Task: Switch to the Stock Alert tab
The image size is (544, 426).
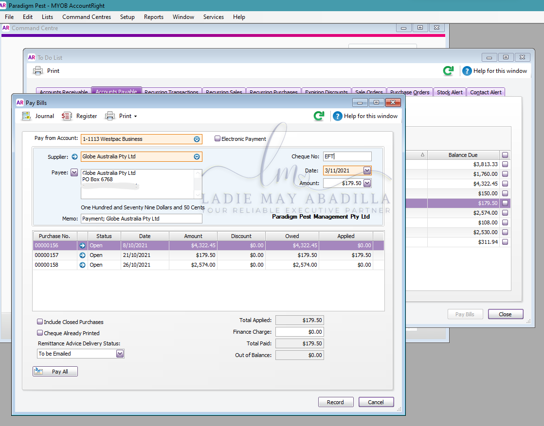Action: pyautogui.click(x=450, y=92)
